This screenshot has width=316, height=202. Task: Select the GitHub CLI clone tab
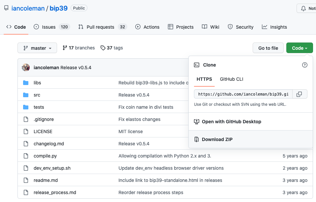(x=232, y=79)
